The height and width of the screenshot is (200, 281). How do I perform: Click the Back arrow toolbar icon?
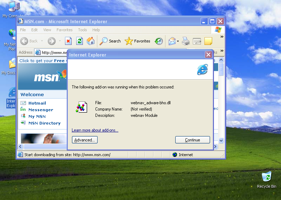pyautogui.click(x=24, y=41)
